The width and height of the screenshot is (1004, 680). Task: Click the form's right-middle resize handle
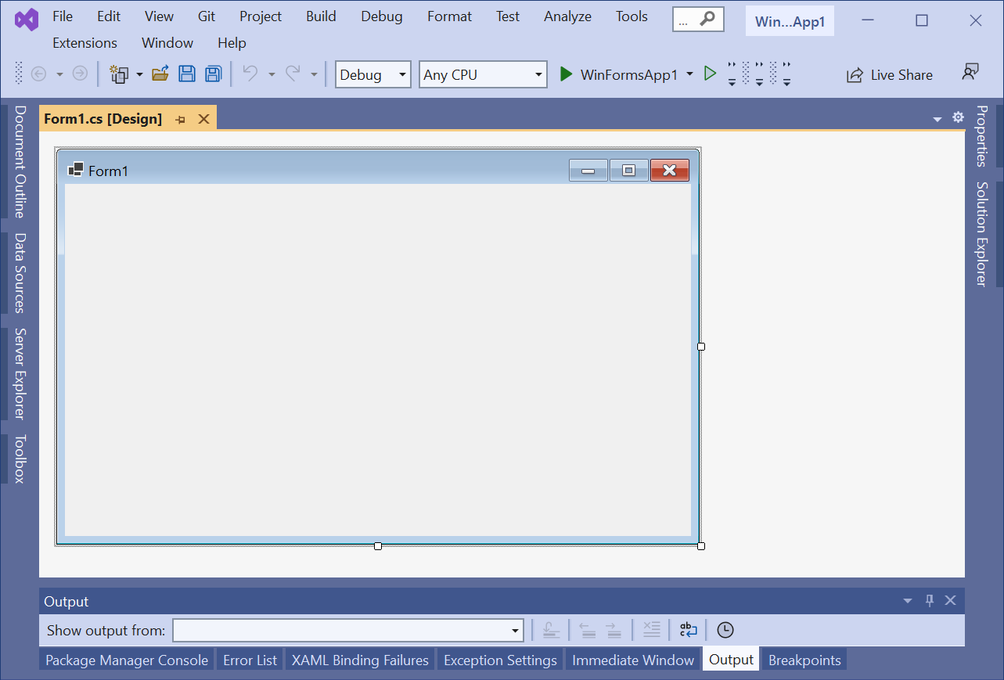(x=701, y=347)
